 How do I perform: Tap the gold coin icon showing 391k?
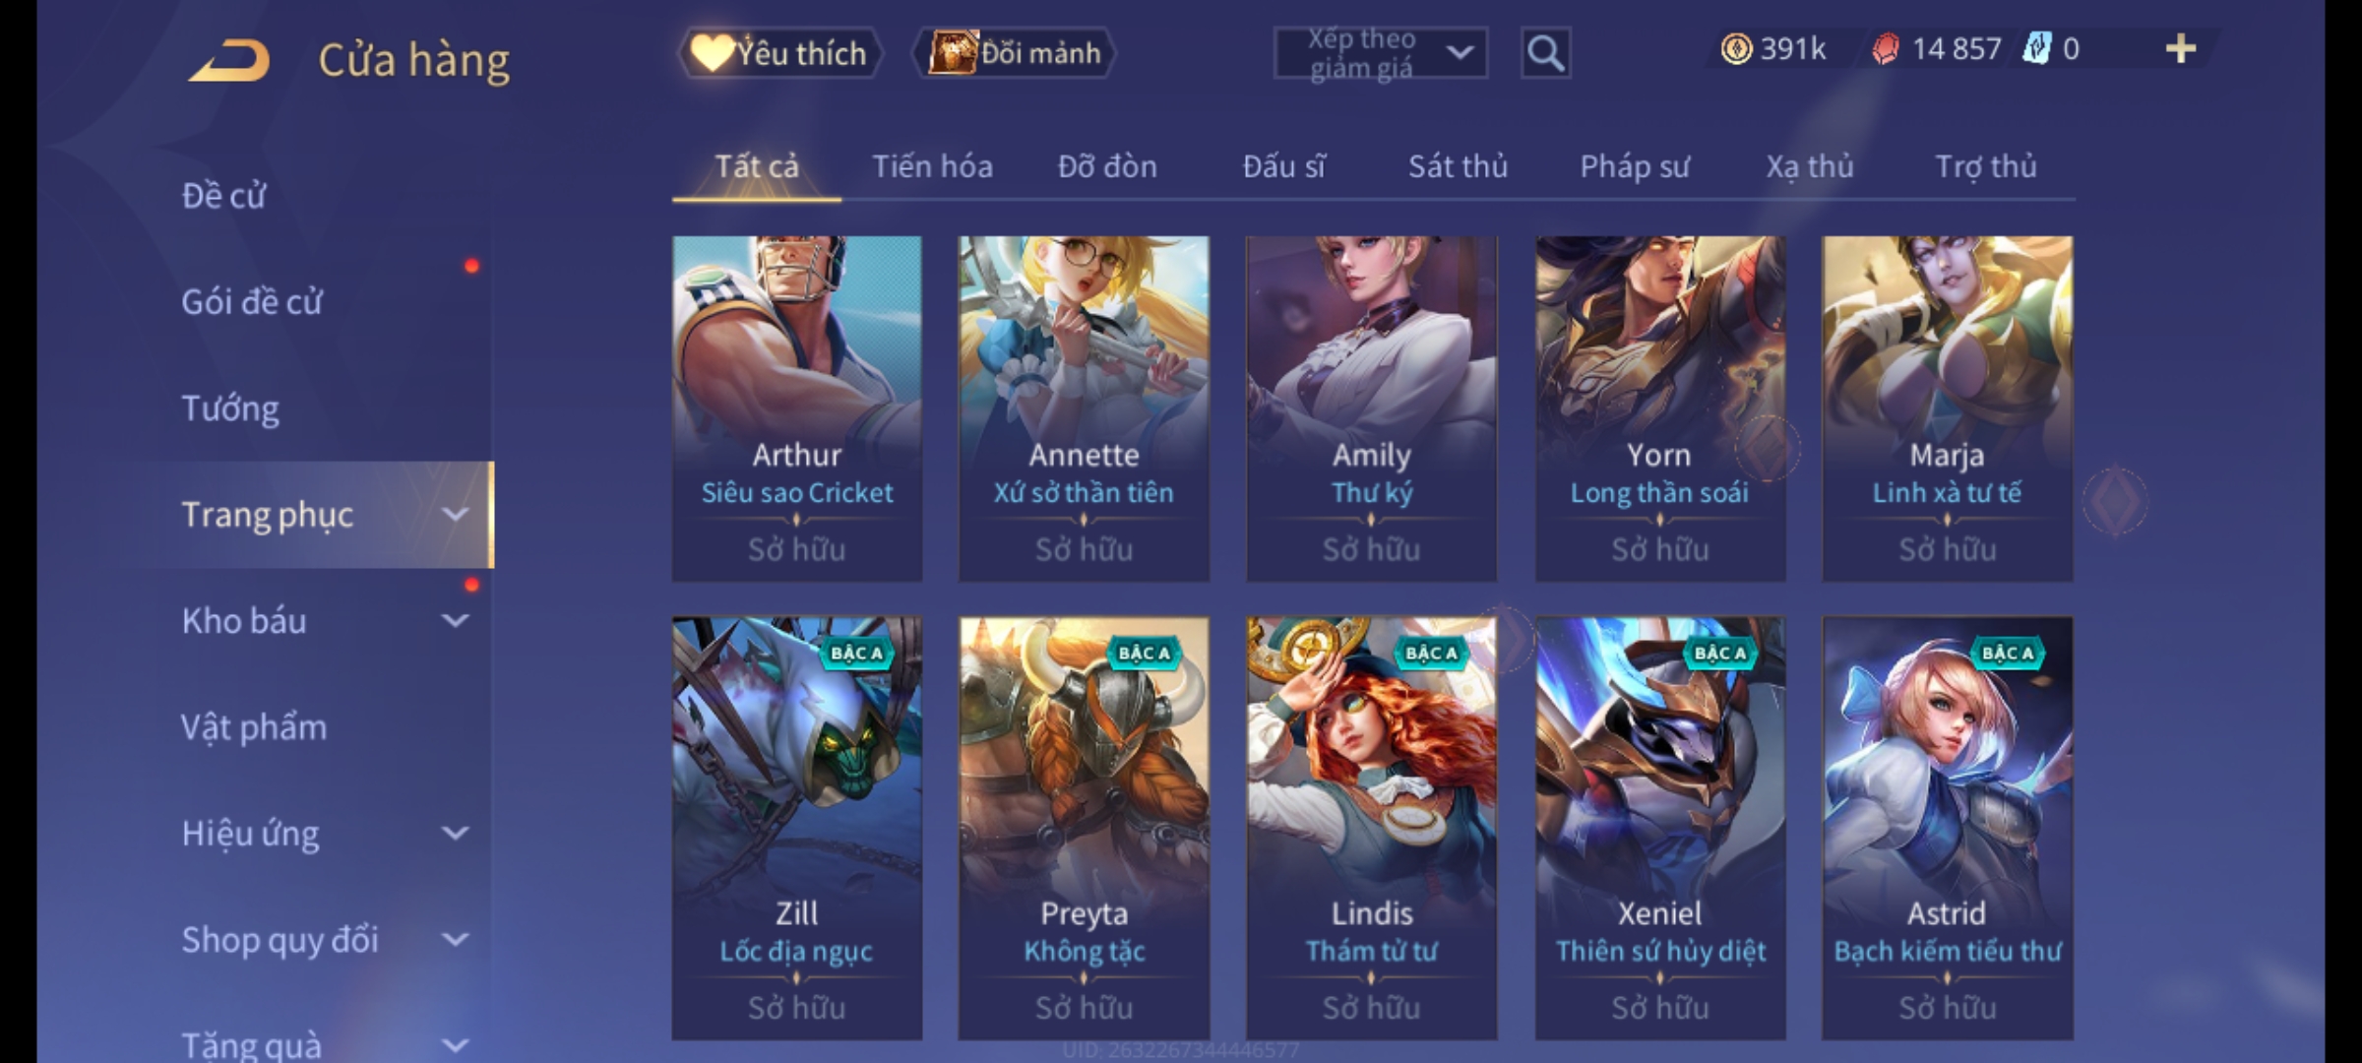click(x=1736, y=48)
